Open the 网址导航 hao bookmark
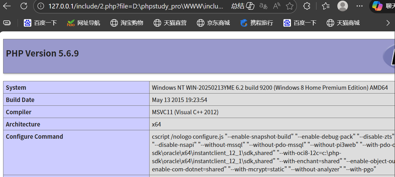Image resolution: width=395 pixels, height=177 pixels. pyautogui.click(x=83, y=23)
